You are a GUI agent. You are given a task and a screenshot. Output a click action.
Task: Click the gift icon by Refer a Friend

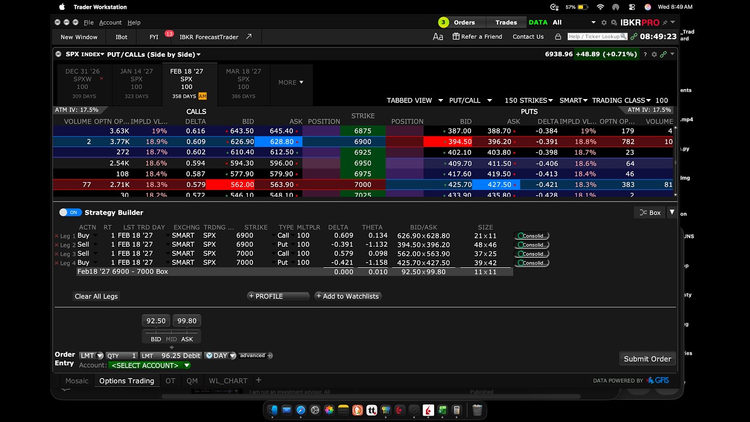coord(456,36)
